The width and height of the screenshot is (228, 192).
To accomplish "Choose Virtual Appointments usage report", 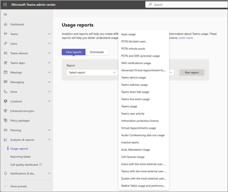I will click(144, 128).
